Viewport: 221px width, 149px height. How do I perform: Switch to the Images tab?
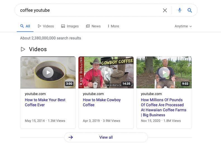(x=70, y=26)
